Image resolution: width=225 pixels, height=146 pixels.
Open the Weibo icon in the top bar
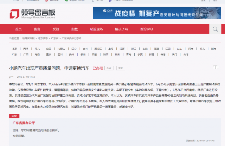[x=46, y=1]
